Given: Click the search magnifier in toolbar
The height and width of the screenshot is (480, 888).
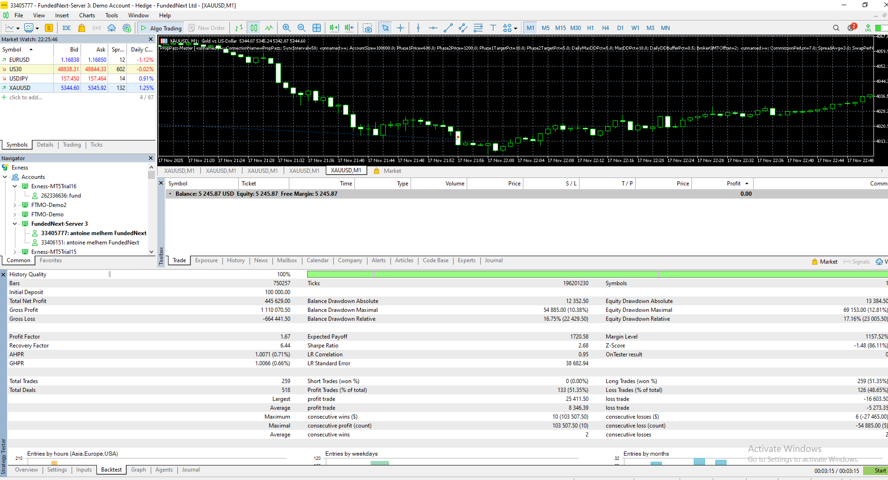Looking at the screenshot, I should coord(836,28).
